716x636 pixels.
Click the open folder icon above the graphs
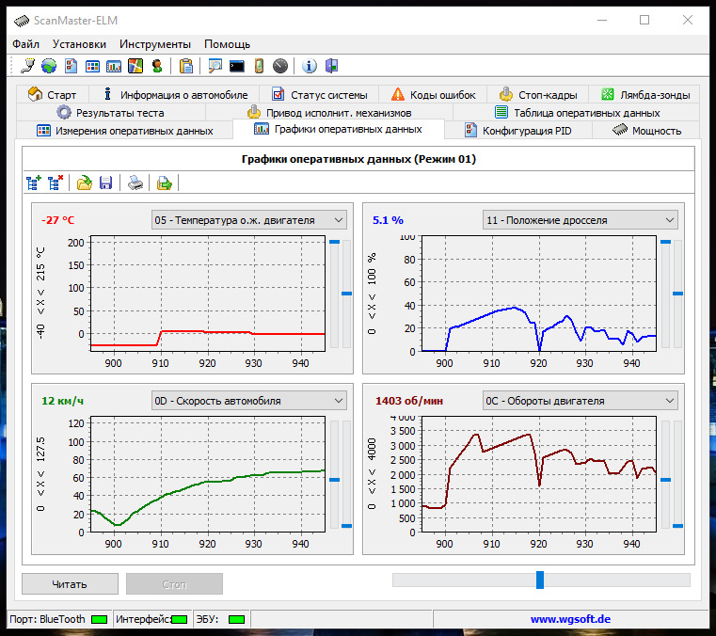[x=85, y=183]
